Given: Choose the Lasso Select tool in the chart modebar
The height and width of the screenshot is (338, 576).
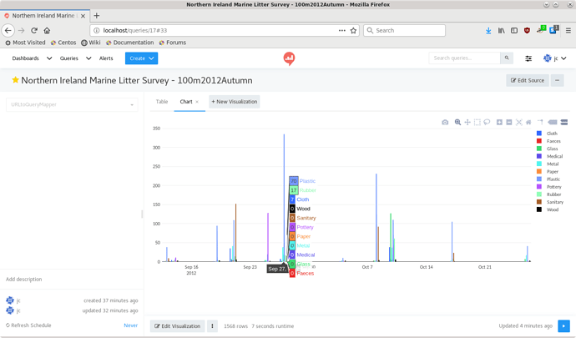Looking at the screenshot, I should click(487, 123).
